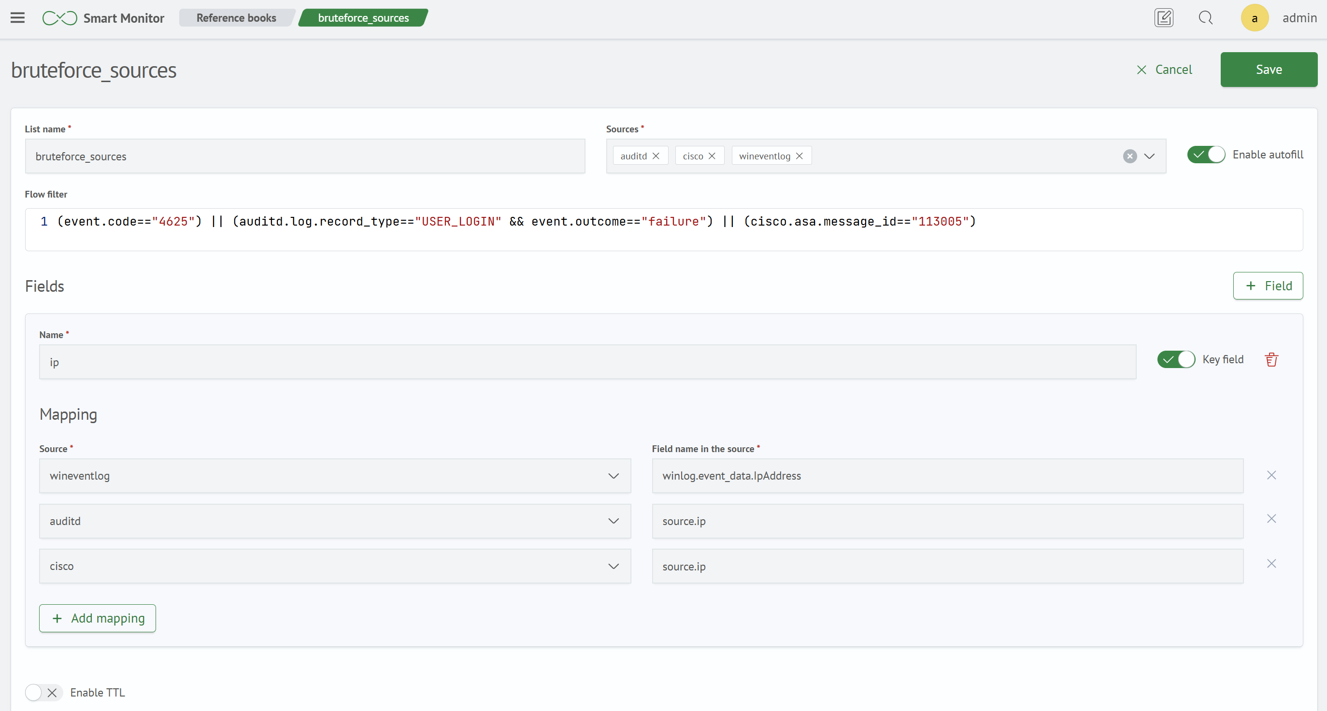Open the auditd source dropdown
Screen dimensions: 1327x711
click(x=335, y=521)
